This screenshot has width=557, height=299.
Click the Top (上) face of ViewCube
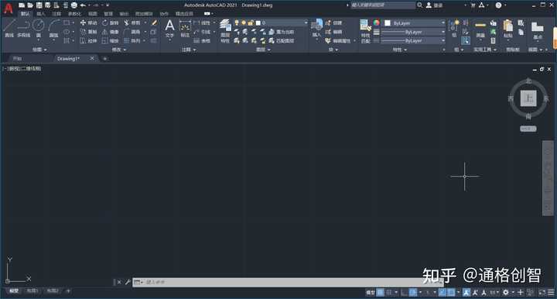(x=528, y=98)
